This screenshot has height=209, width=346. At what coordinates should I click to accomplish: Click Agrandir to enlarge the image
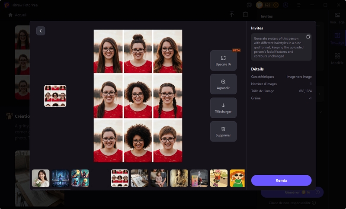pyautogui.click(x=223, y=84)
